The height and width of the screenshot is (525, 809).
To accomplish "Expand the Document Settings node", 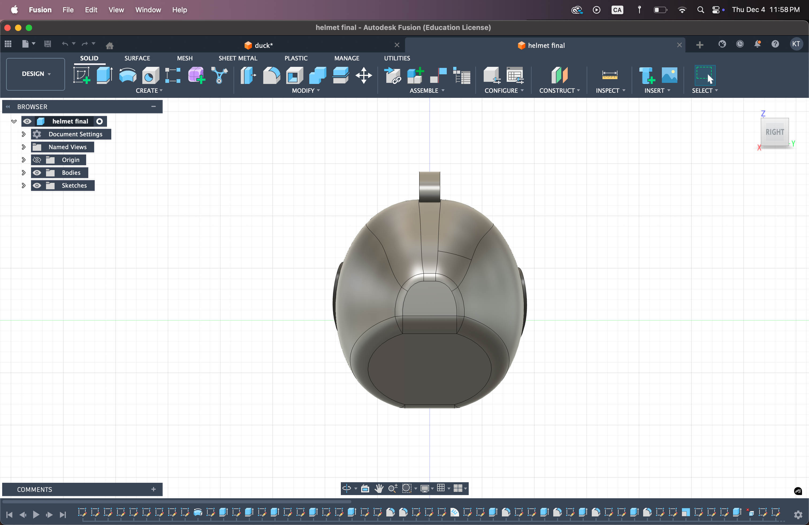I will (x=24, y=134).
